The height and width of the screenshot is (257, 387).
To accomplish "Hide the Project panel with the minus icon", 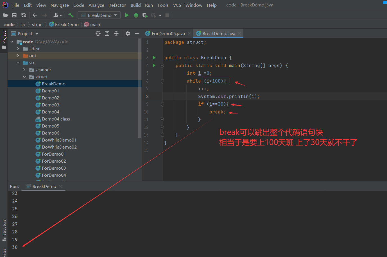I will (137, 33).
